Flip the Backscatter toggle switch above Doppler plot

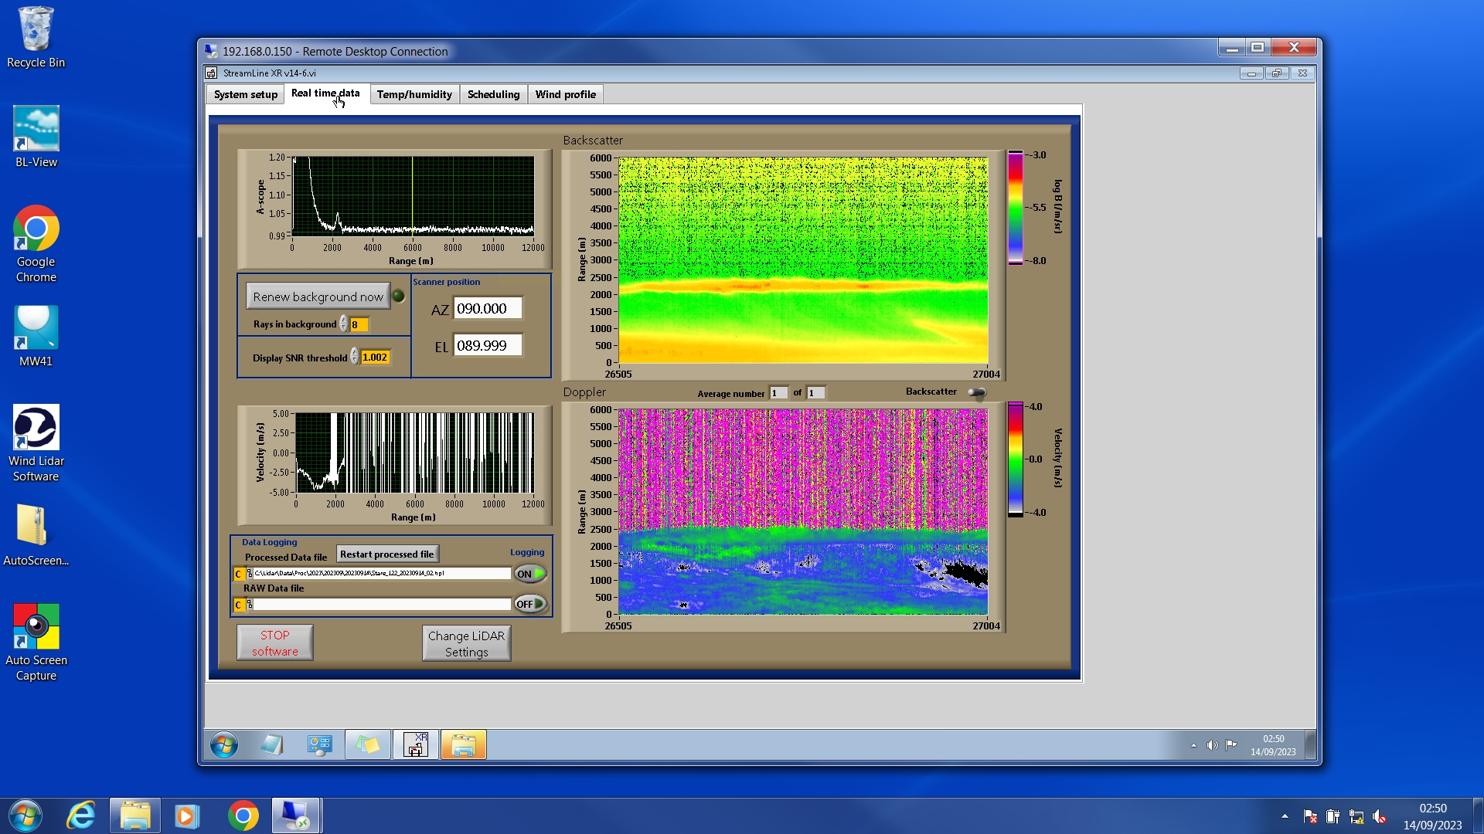click(x=978, y=393)
